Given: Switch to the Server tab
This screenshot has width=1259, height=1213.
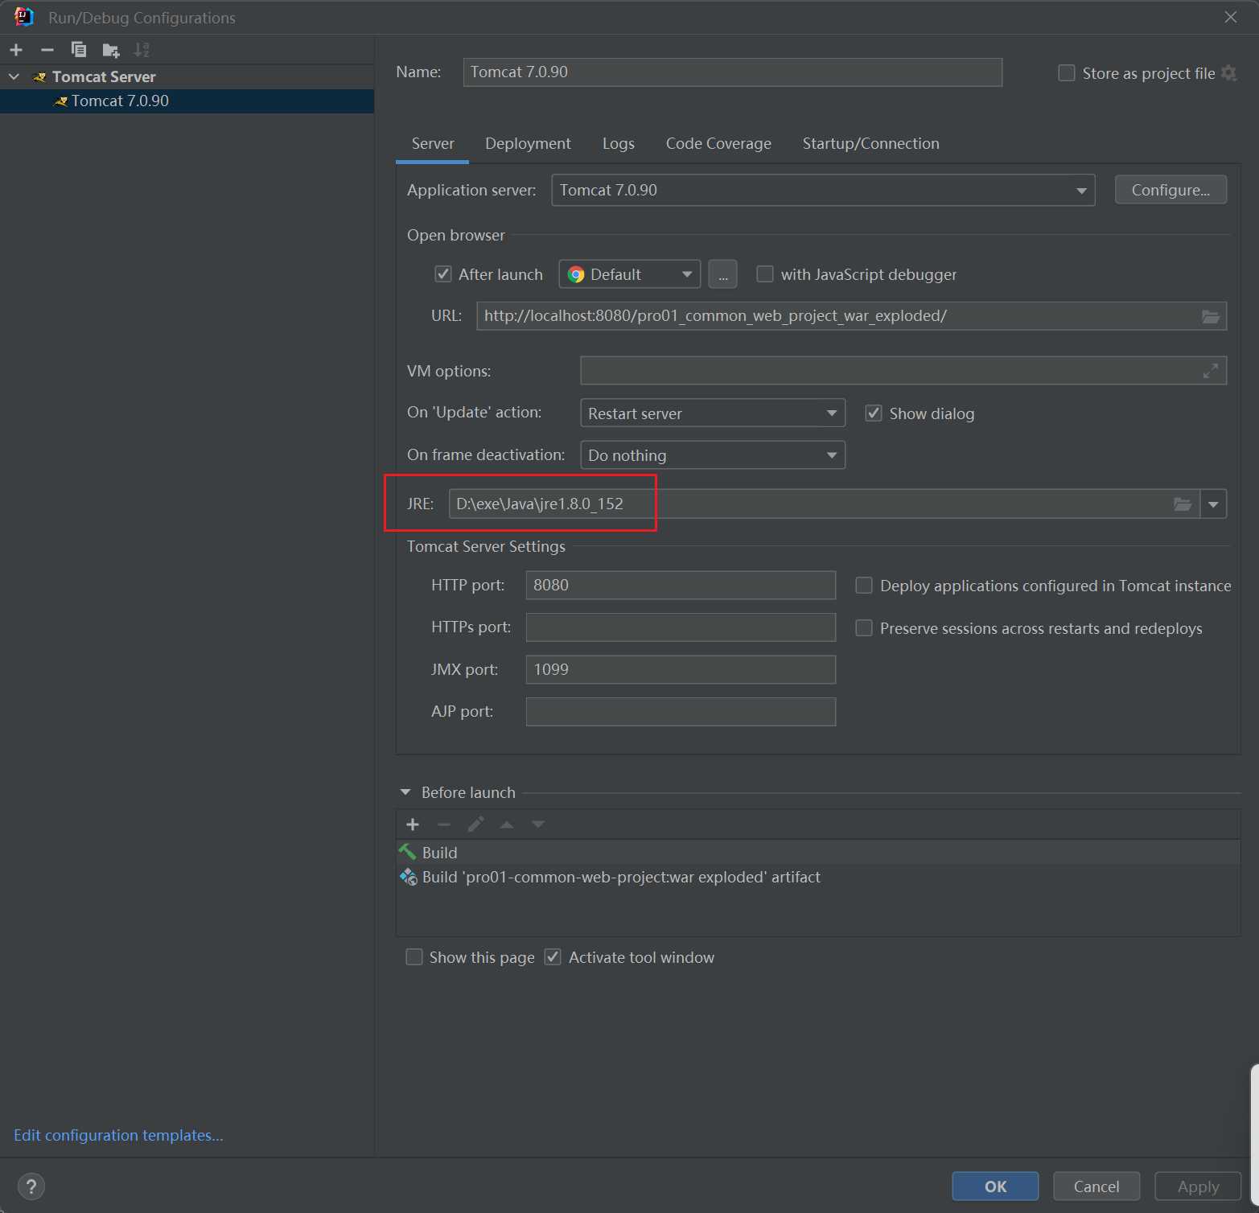Looking at the screenshot, I should [x=433, y=143].
